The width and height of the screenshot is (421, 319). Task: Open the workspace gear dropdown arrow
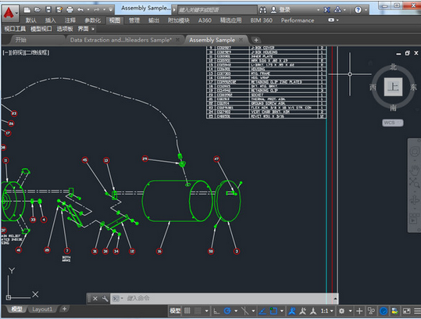pos(351,311)
